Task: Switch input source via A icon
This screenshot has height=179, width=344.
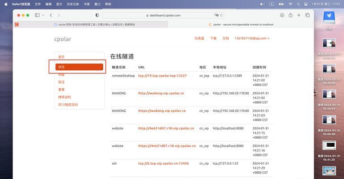Action: (x=272, y=4)
